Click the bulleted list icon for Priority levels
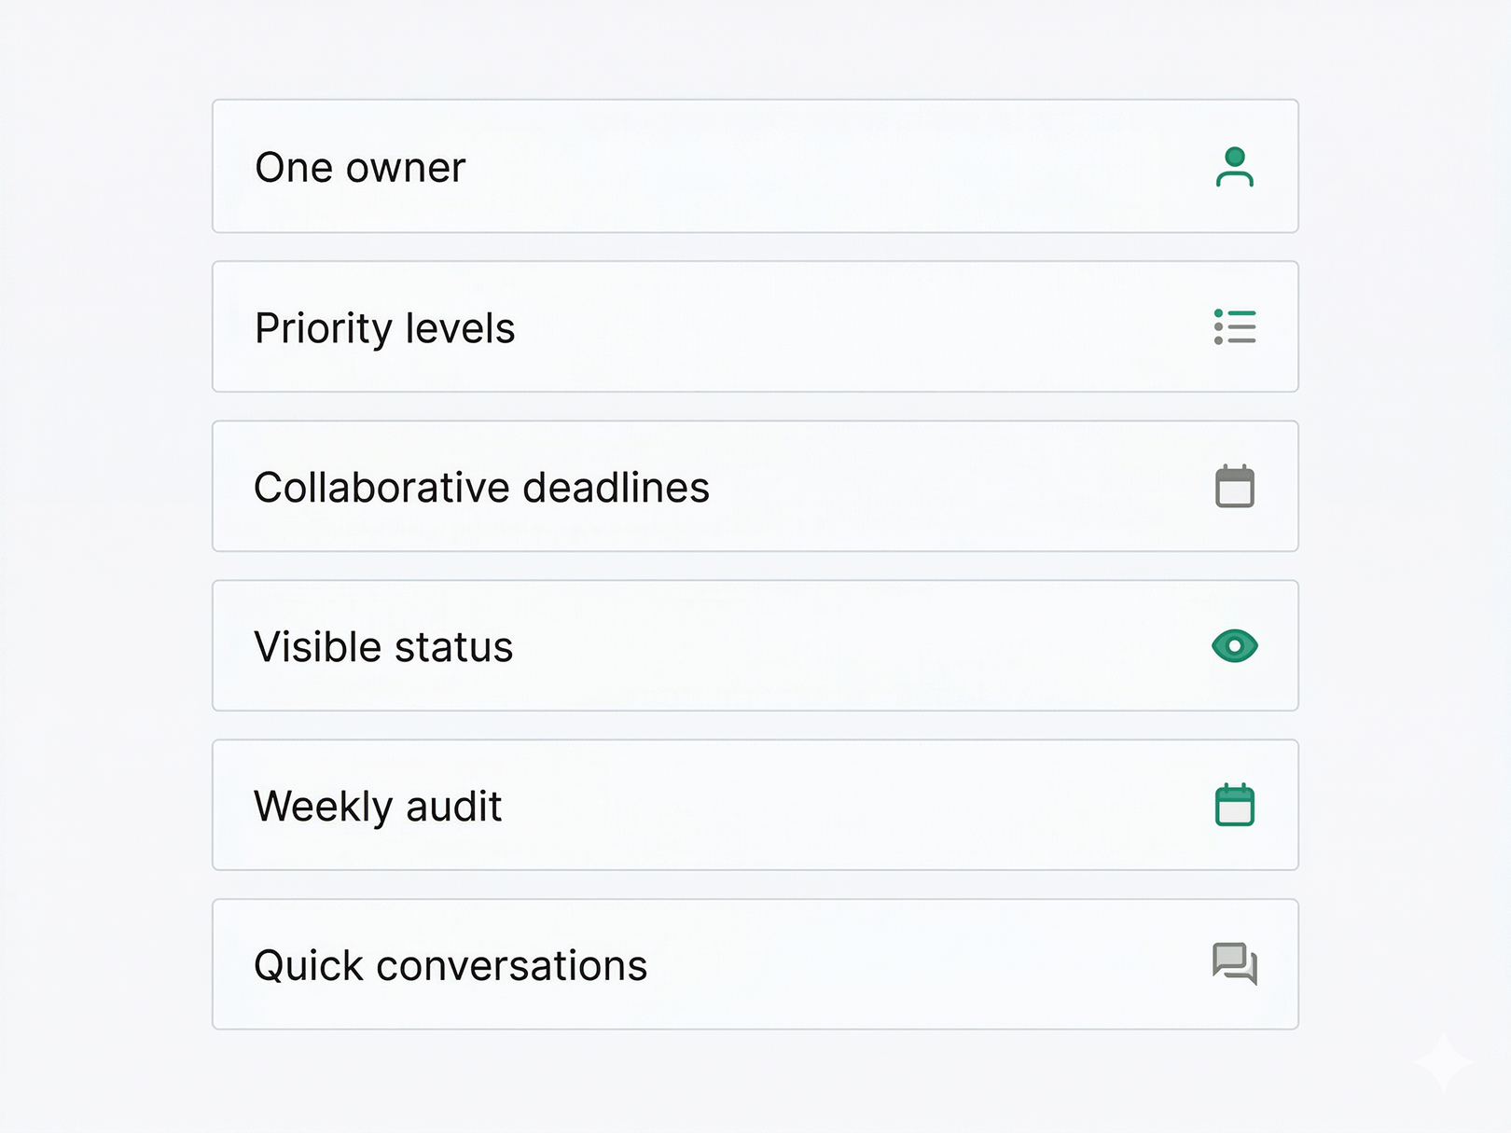1511x1133 pixels. [x=1236, y=326]
